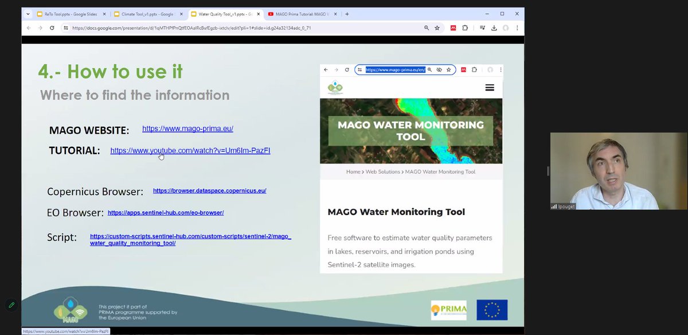Open the apps.sentinel-hub.com eo-browser link
688x335 pixels.
[166, 212]
